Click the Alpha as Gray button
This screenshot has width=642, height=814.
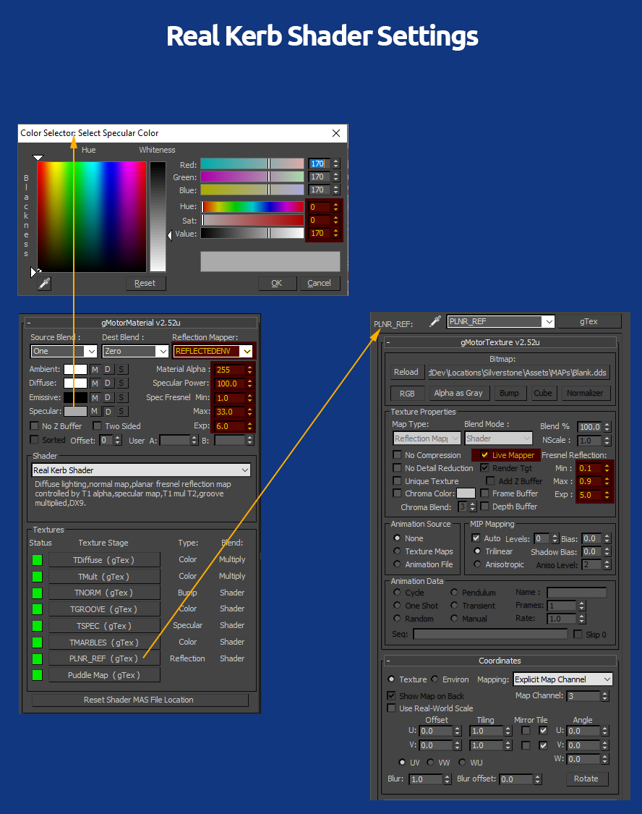(458, 394)
